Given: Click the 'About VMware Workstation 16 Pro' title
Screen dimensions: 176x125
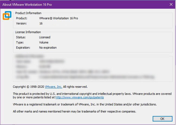Looking at the screenshot, I should click(27, 5).
